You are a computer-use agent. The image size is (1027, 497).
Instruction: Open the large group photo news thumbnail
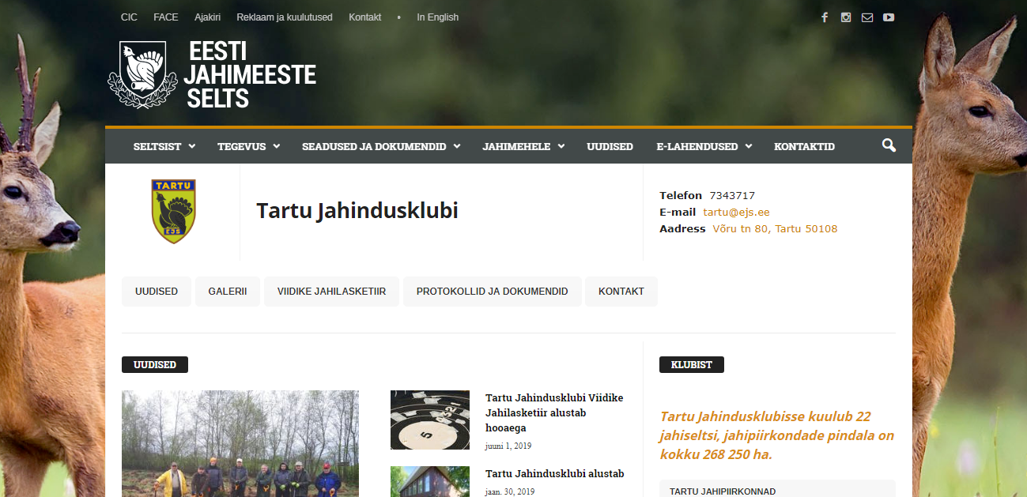tap(240, 443)
